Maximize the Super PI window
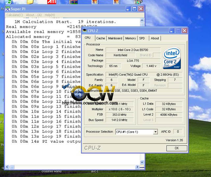Image resolution: width=211 pixels, height=177 pixels. pos(134,9)
